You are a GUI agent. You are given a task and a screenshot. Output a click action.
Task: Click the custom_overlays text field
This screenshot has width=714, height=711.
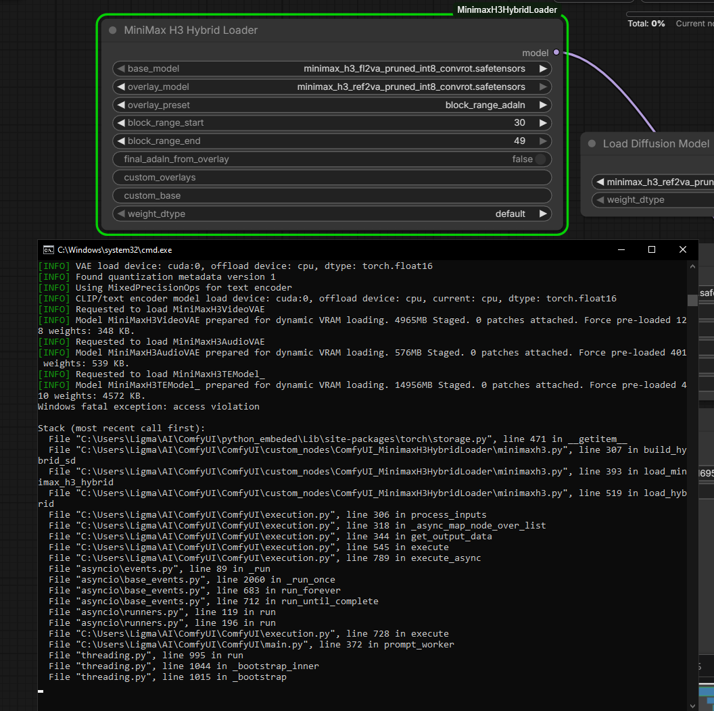click(x=332, y=178)
